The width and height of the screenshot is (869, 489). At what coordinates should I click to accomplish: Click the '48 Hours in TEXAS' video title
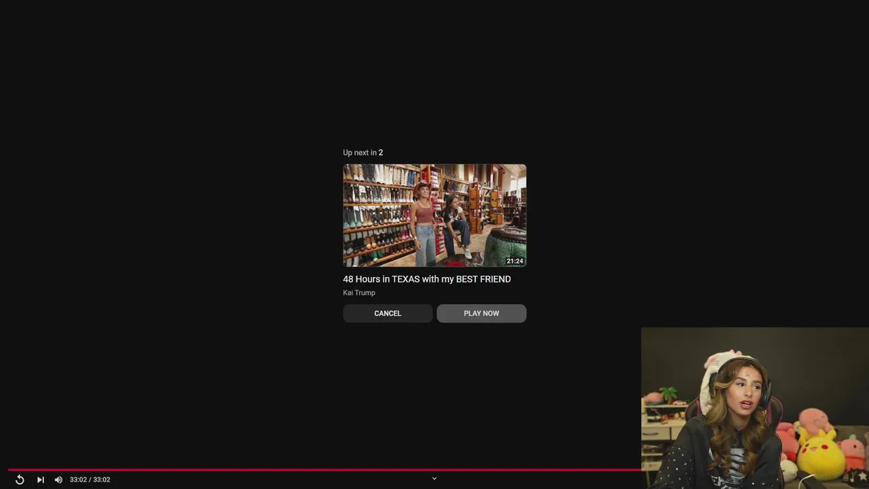click(427, 279)
